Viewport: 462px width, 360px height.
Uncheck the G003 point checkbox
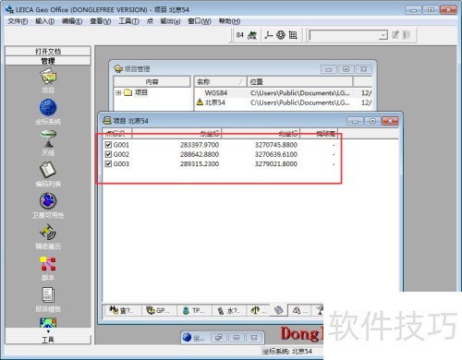tap(108, 163)
